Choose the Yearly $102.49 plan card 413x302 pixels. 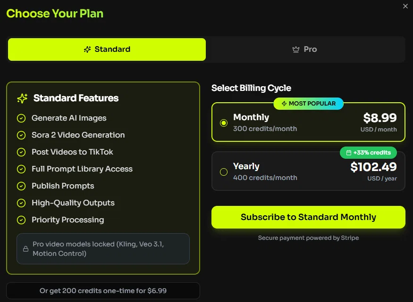[308, 171]
